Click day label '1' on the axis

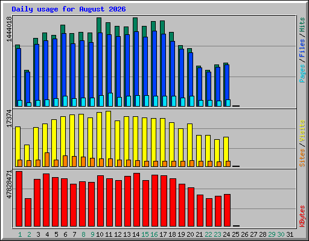(20, 234)
